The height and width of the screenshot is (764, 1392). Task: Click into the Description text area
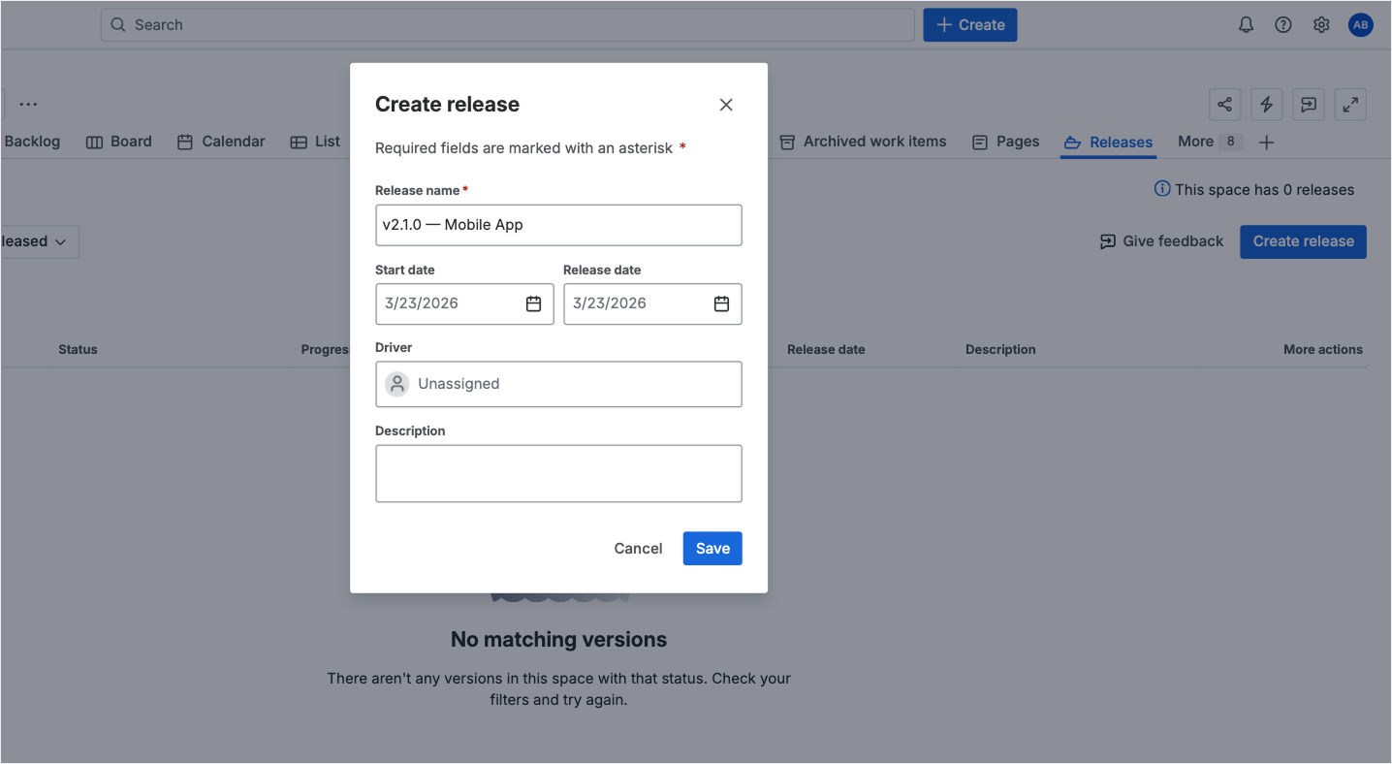point(558,474)
